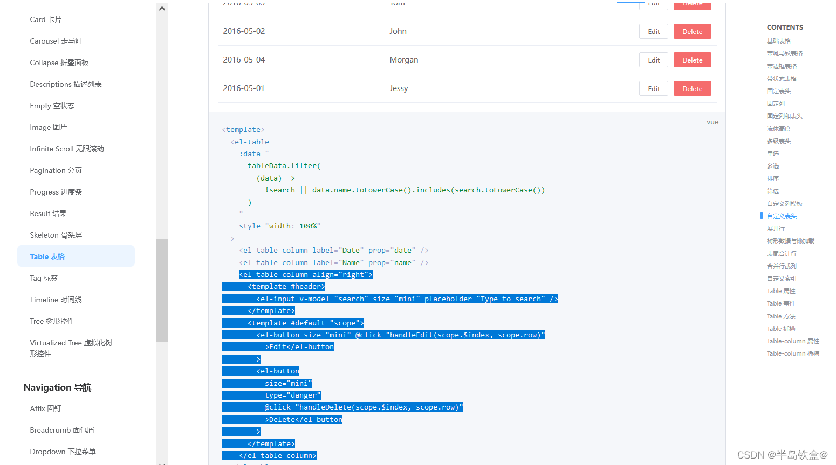Click sidebar scrollbar up arrow
This screenshot has width=836, height=465.
tap(162, 9)
